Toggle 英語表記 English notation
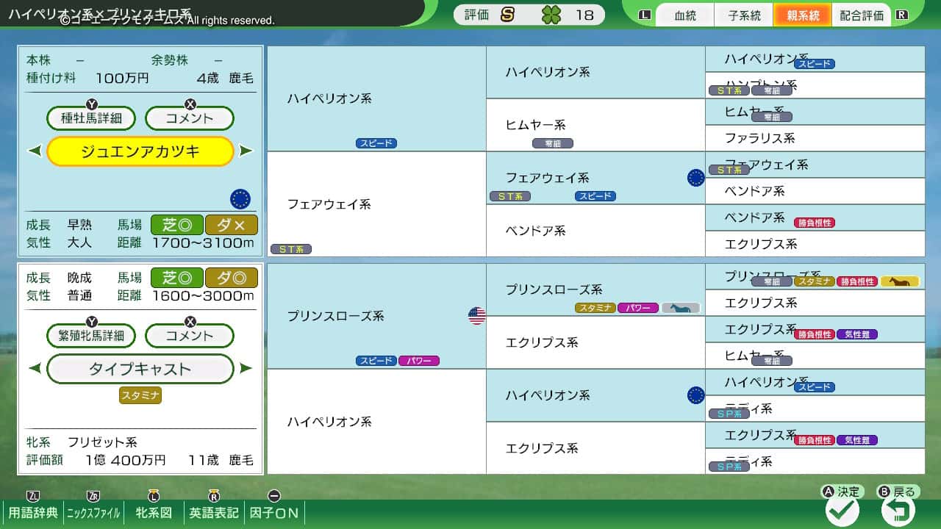 point(214,512)
